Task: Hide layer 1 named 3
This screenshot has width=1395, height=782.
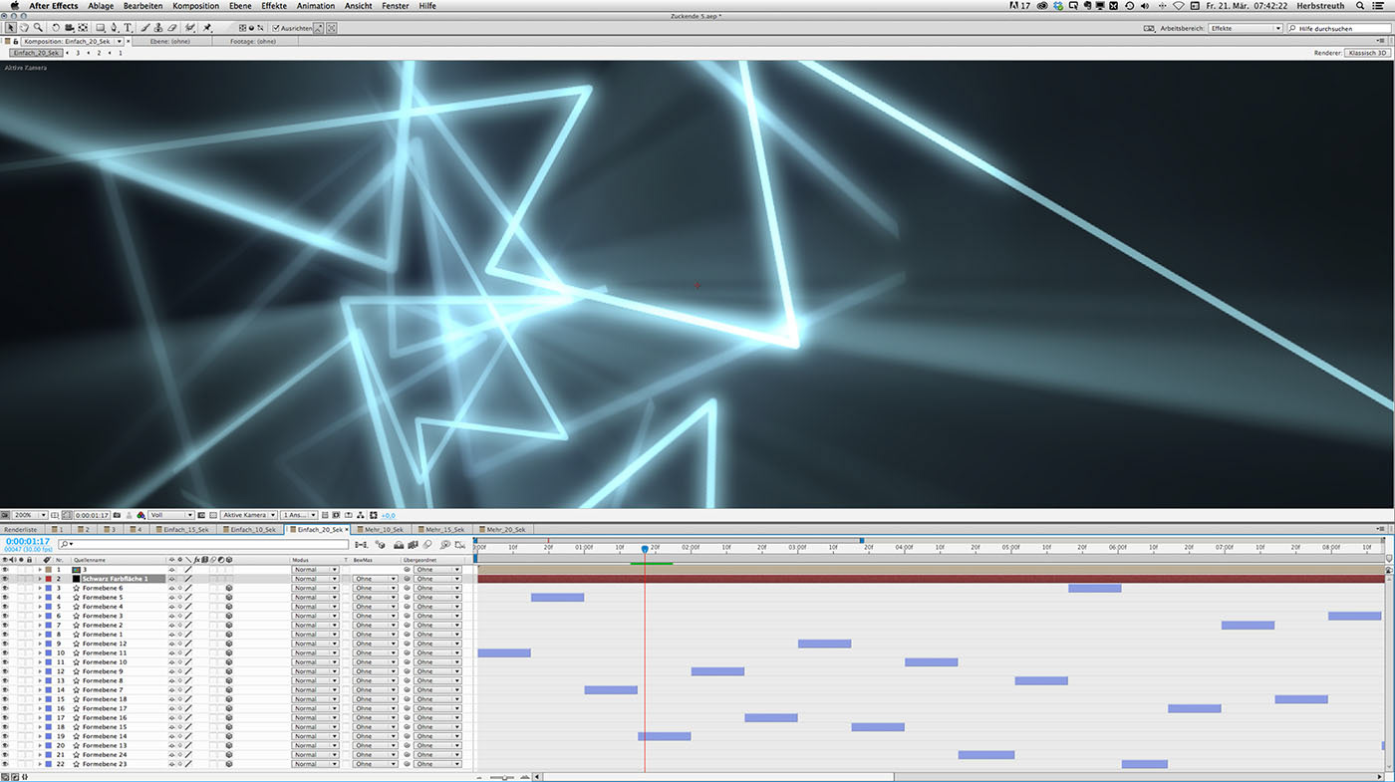Action: tap(5, 569)
